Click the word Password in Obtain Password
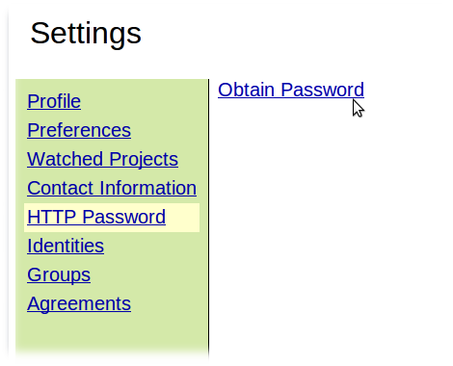The height and width of the screenshot is (366, 453). pyautogui.click(x=323, y=90)
